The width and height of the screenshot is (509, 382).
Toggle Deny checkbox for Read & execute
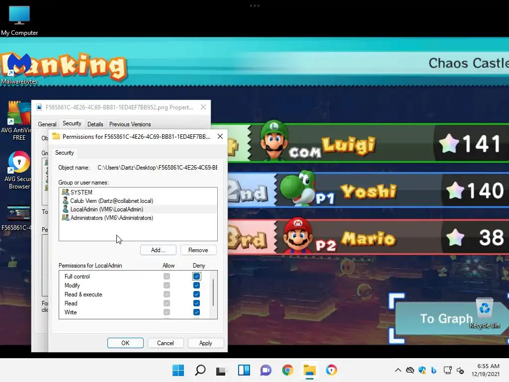click(196, 294)
